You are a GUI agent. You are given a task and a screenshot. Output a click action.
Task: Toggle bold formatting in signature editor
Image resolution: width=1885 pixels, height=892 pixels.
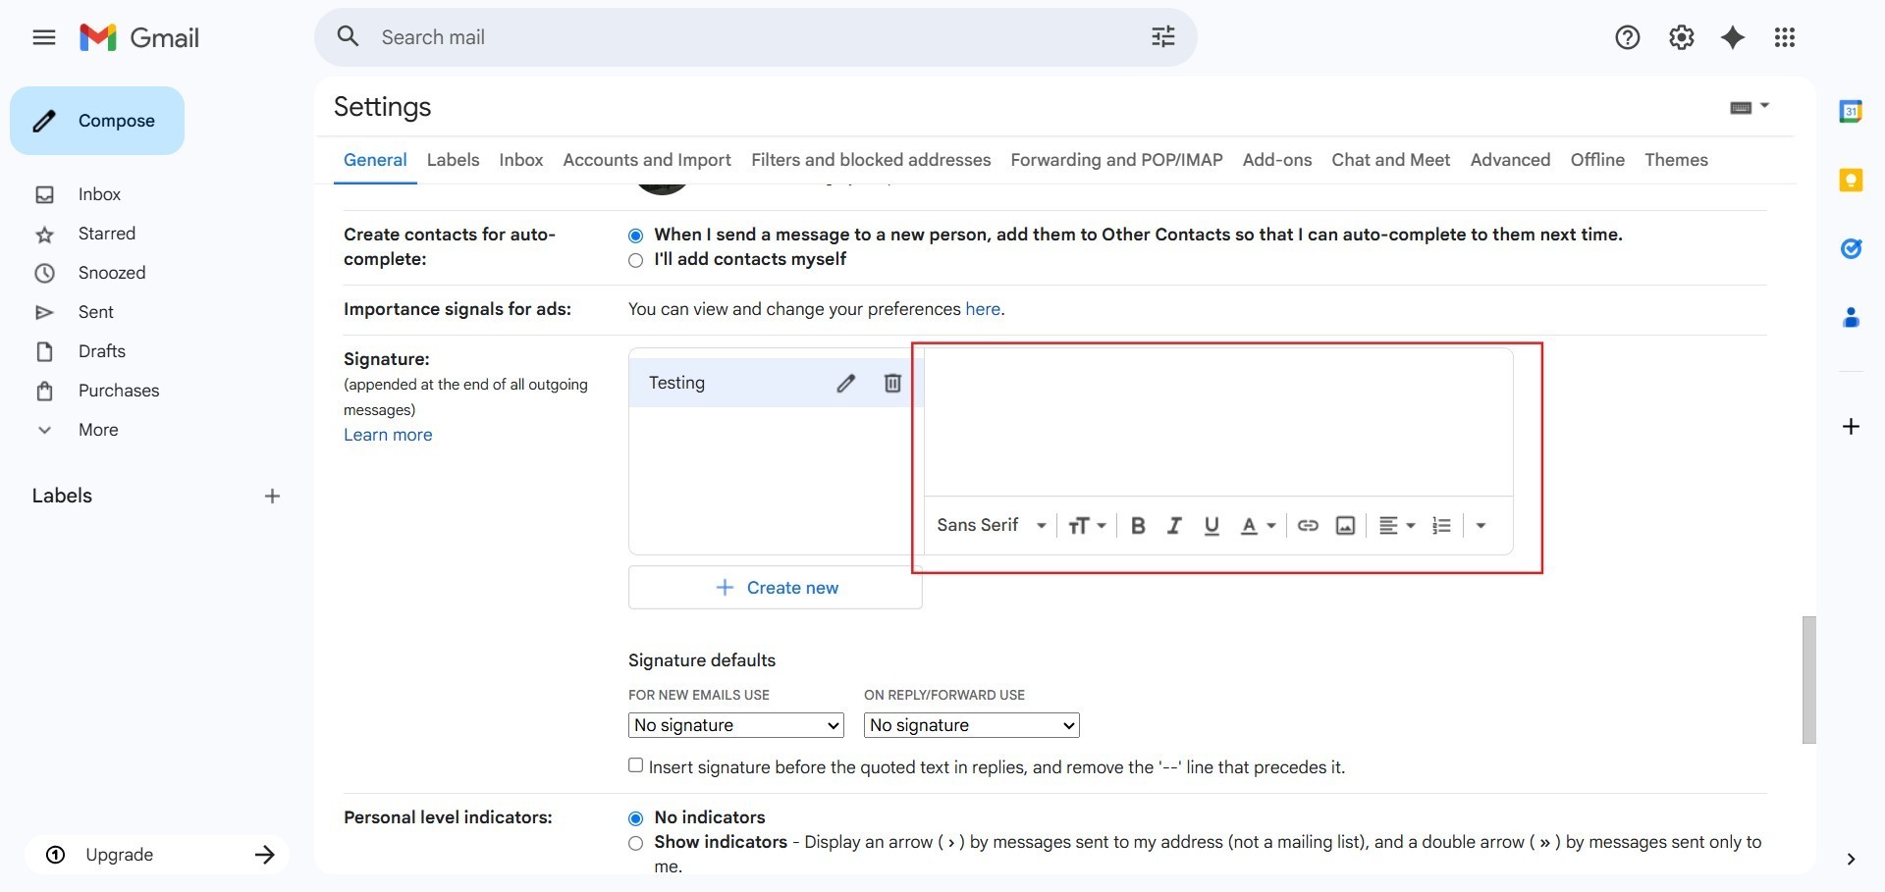click(x=1138, y=526)
